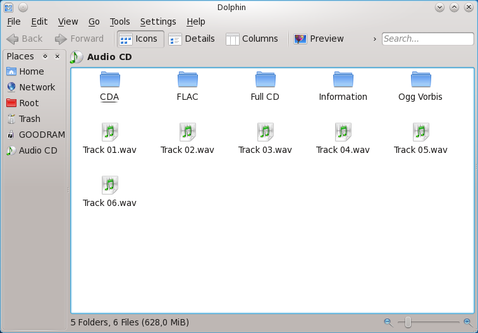Click the GOODRAM USB drive icon
This screenshot has height=333, width=478.
click(x=11, y=135)
